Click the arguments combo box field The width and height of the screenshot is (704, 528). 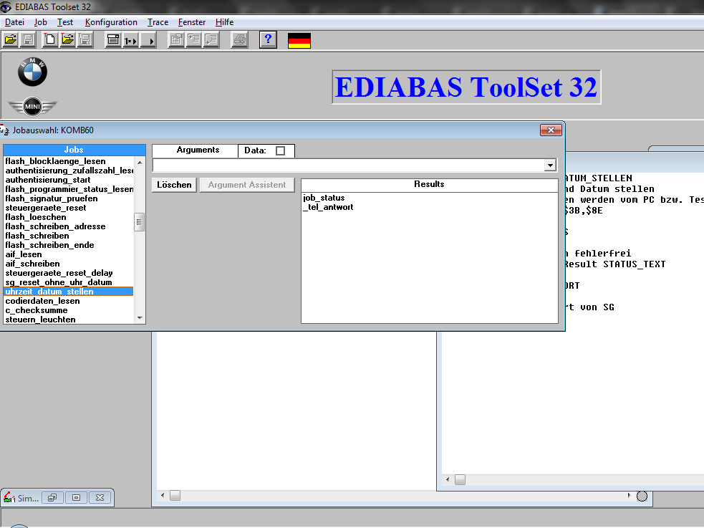[349, 165]
